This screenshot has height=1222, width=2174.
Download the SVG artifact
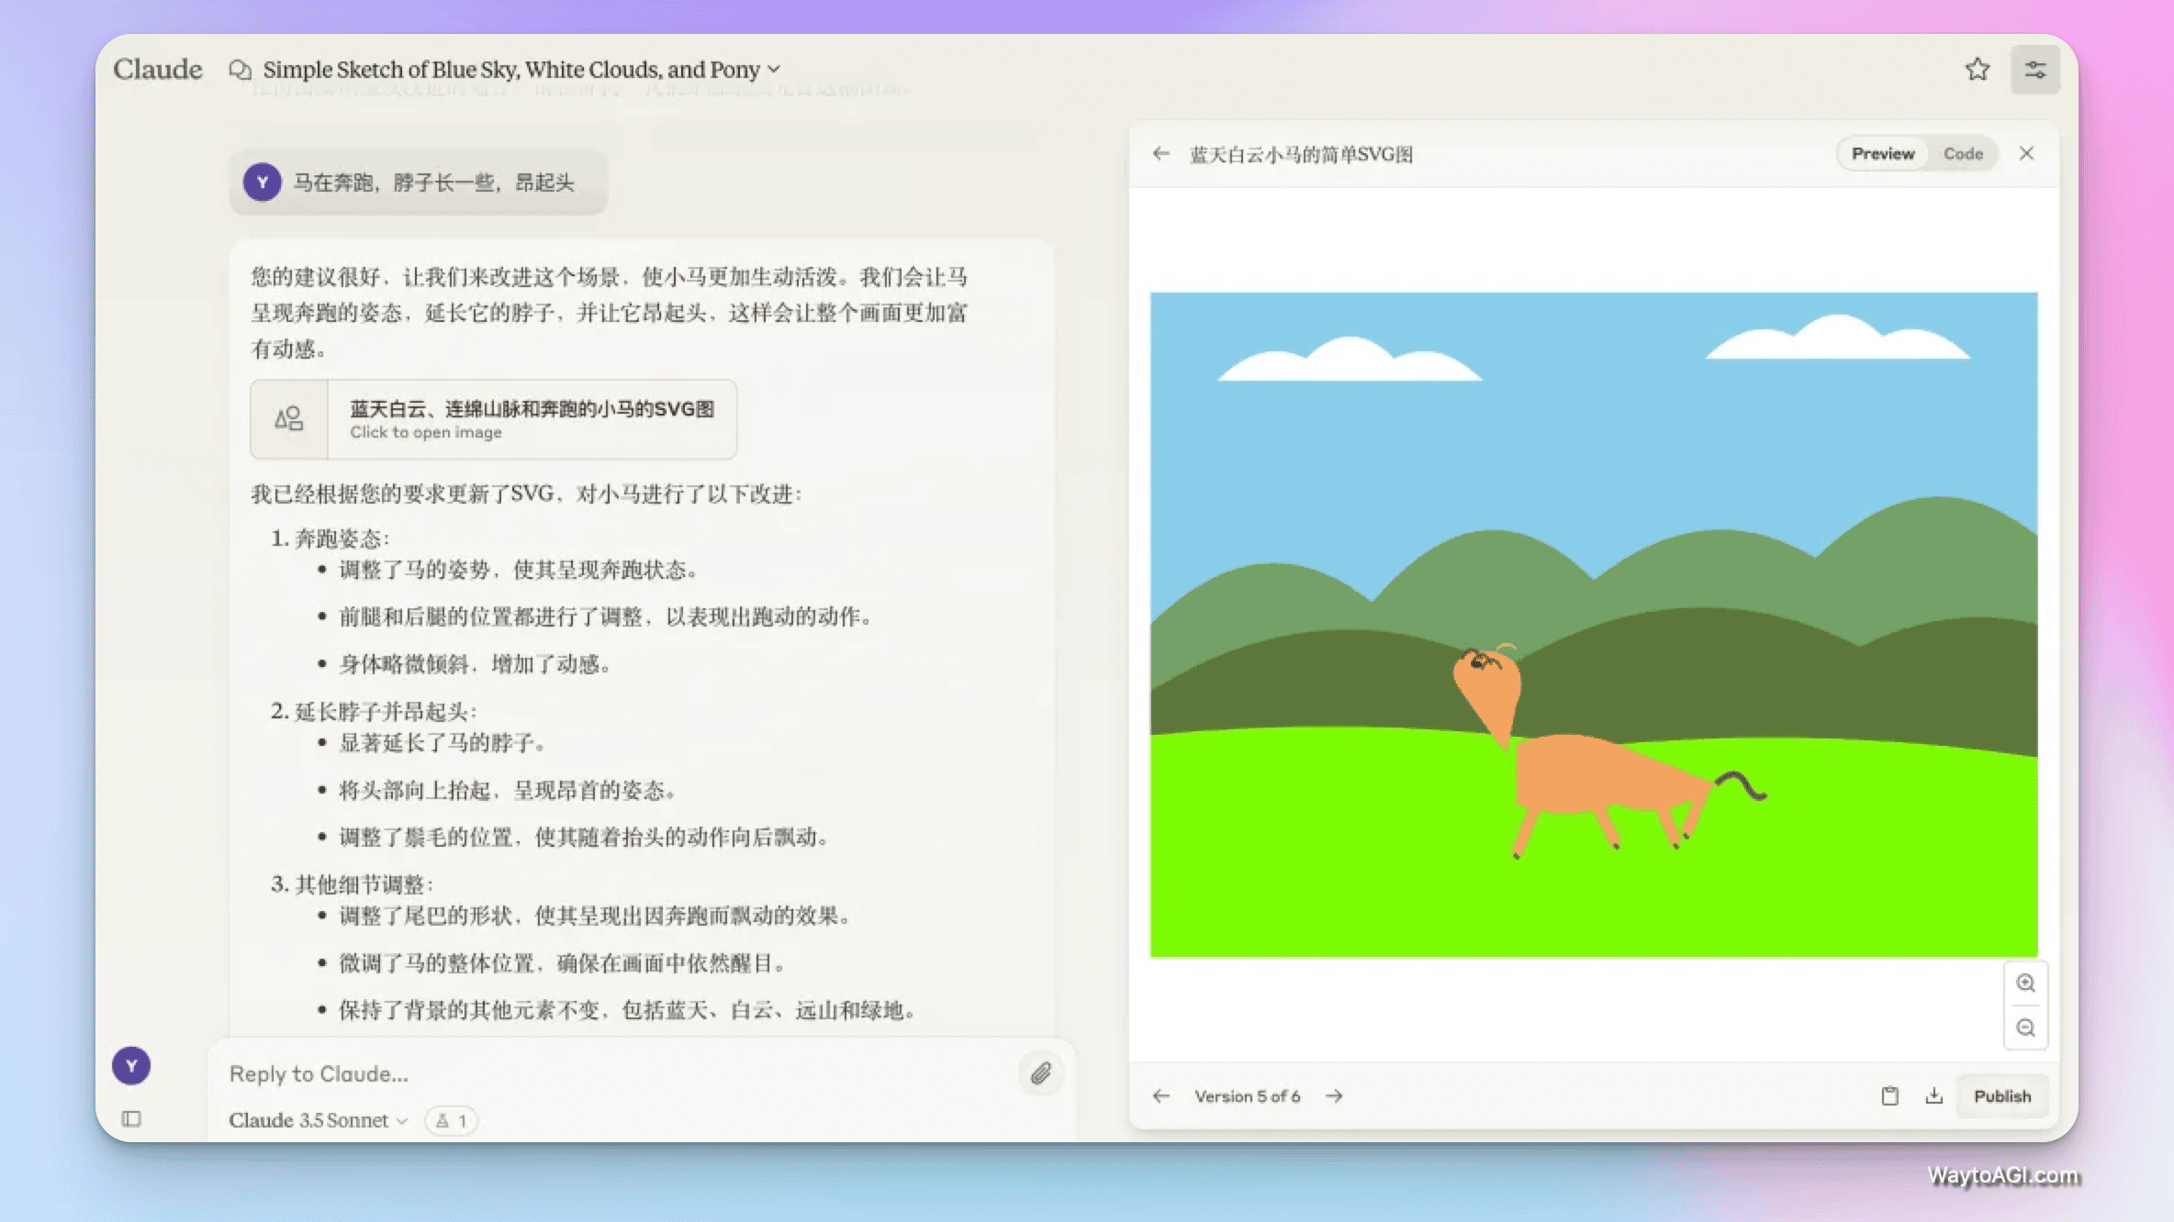click(x=1933, y=1095)
